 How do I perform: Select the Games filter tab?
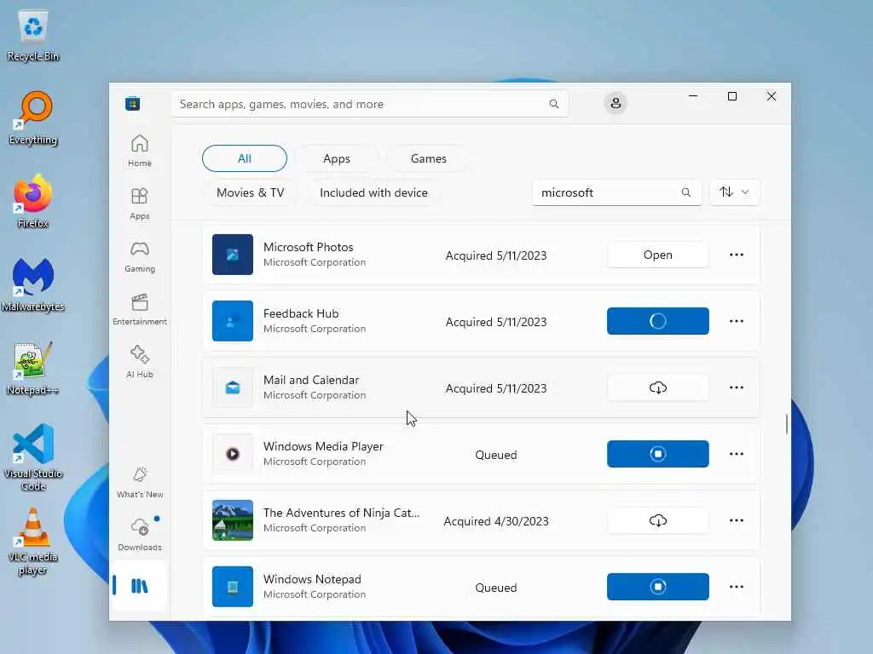pos(428,158)
